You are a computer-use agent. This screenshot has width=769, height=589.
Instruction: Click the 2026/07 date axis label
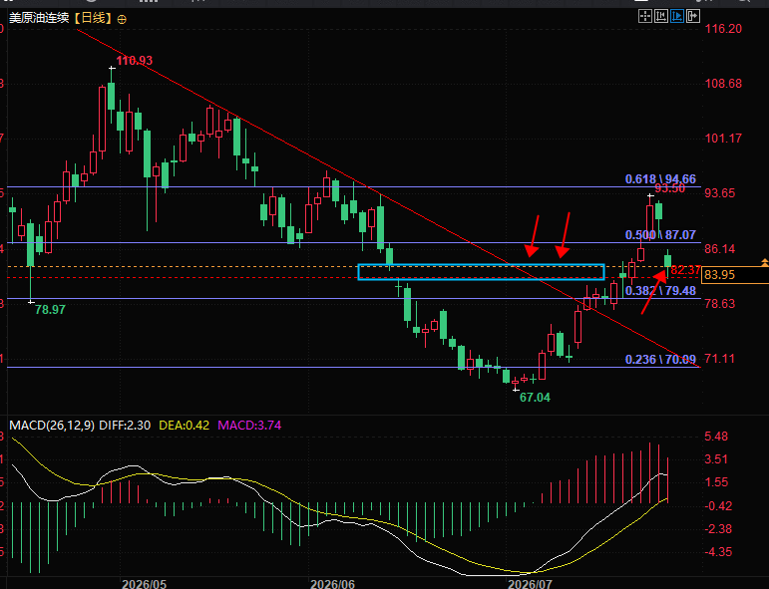530,584
